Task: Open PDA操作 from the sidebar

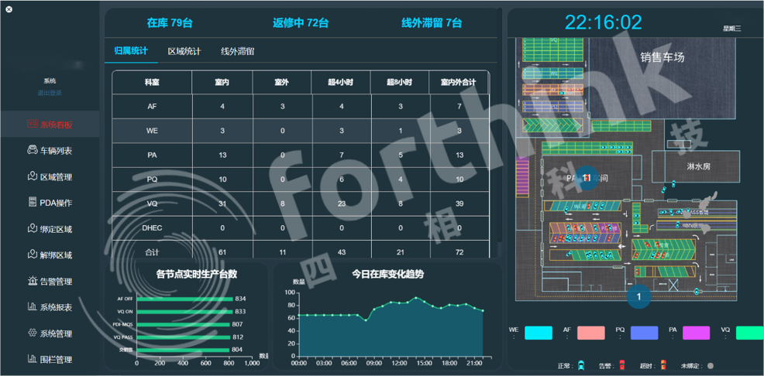Action: pyautogui.click(x=33, y=203)
